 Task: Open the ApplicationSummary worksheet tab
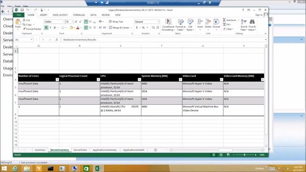pyautogui.click(x=105, y=150)
